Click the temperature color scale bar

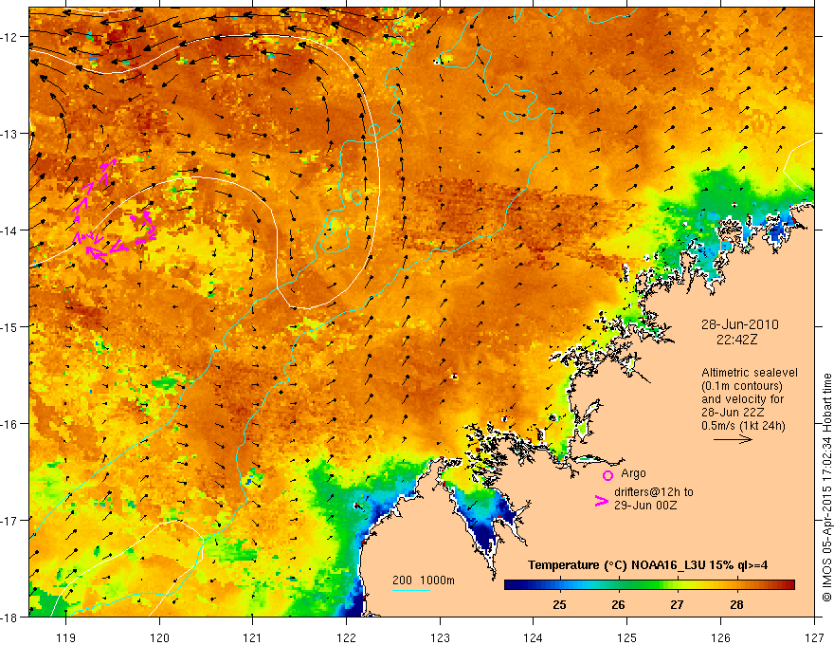pyautogui.click(x=649, y=585)
